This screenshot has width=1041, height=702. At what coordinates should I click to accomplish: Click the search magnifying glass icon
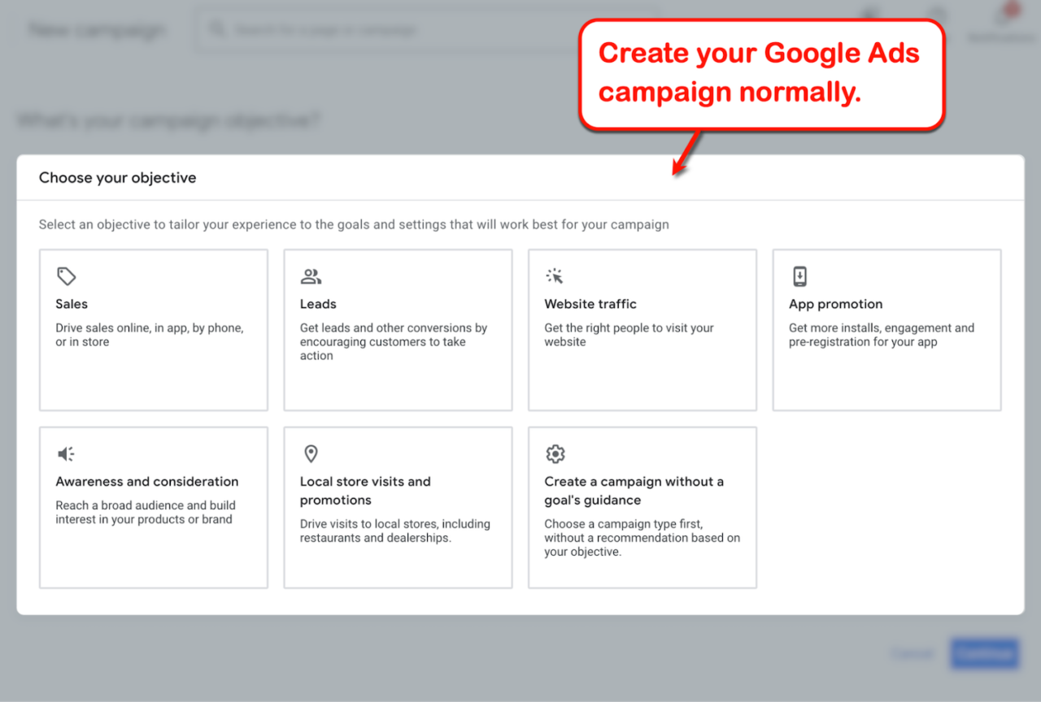click(217, 29)
